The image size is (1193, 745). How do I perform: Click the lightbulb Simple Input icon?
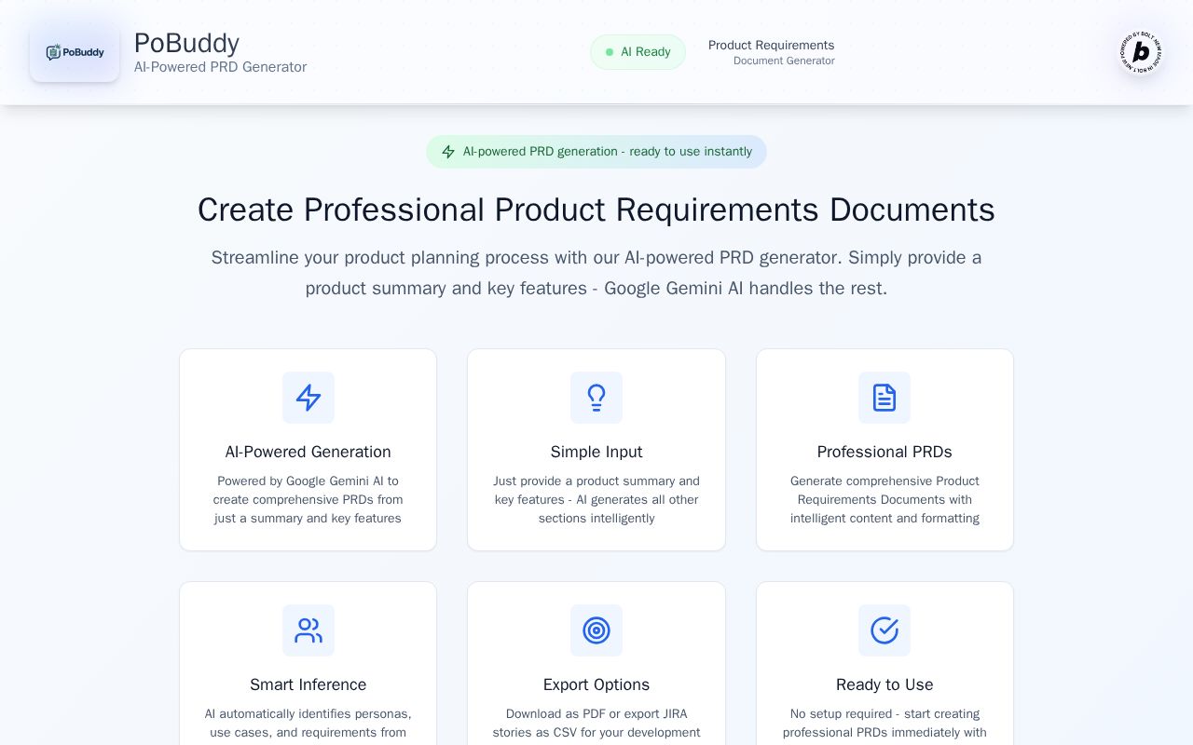pos(596,398)
